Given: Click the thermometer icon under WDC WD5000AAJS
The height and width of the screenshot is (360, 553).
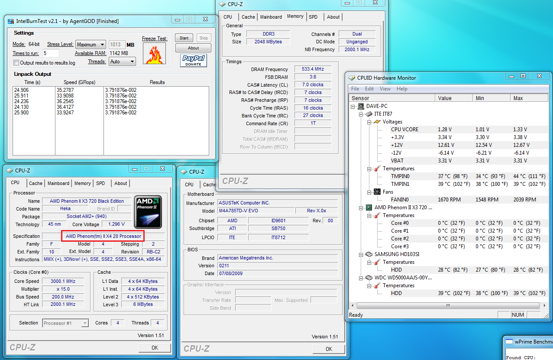Looking at the screenshot, I should click(x=377, y=285).
